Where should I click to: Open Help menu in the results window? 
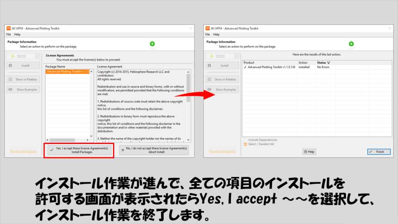(x=216, y=35)
